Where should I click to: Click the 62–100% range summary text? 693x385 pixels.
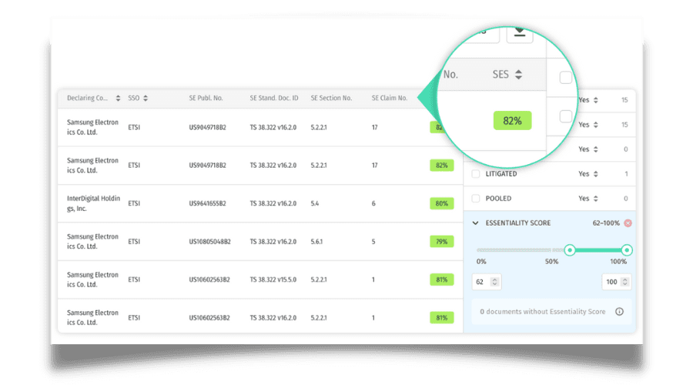pyautogui.click(x=606, y=223)
